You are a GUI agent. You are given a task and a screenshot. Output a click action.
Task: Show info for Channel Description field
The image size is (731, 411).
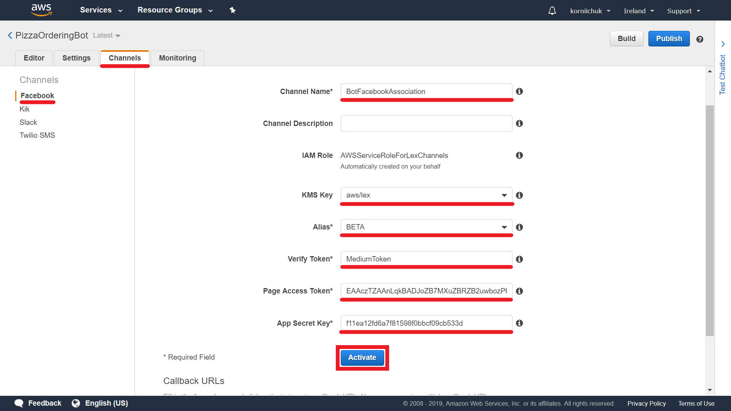[519, 123]
